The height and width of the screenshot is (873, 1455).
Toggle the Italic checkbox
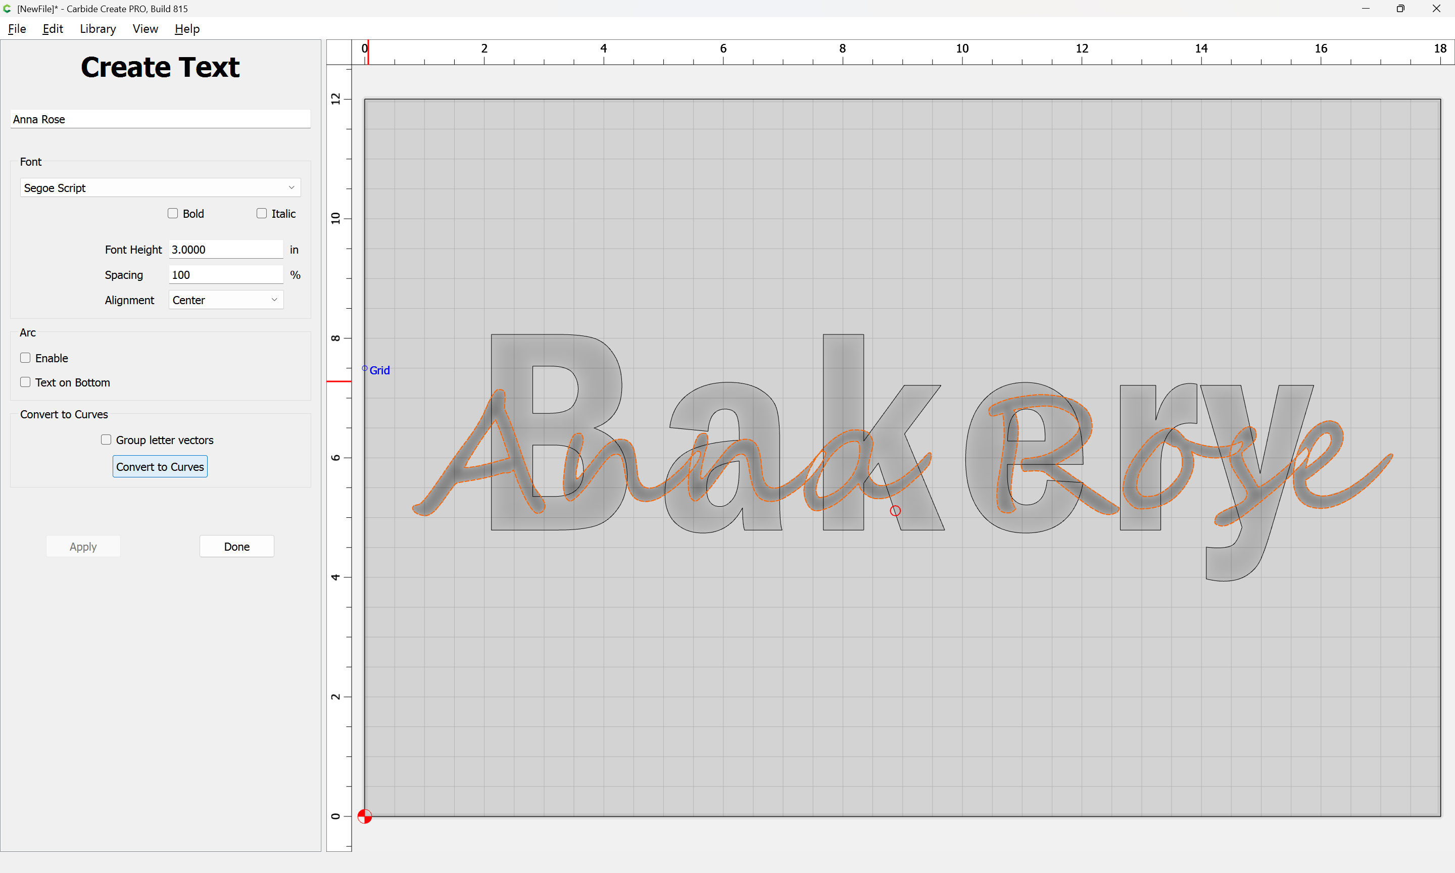coord(262,214)
